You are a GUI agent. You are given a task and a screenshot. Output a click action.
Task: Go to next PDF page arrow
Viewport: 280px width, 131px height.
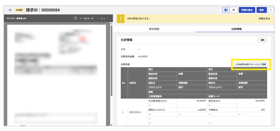(x=108, y=19)
